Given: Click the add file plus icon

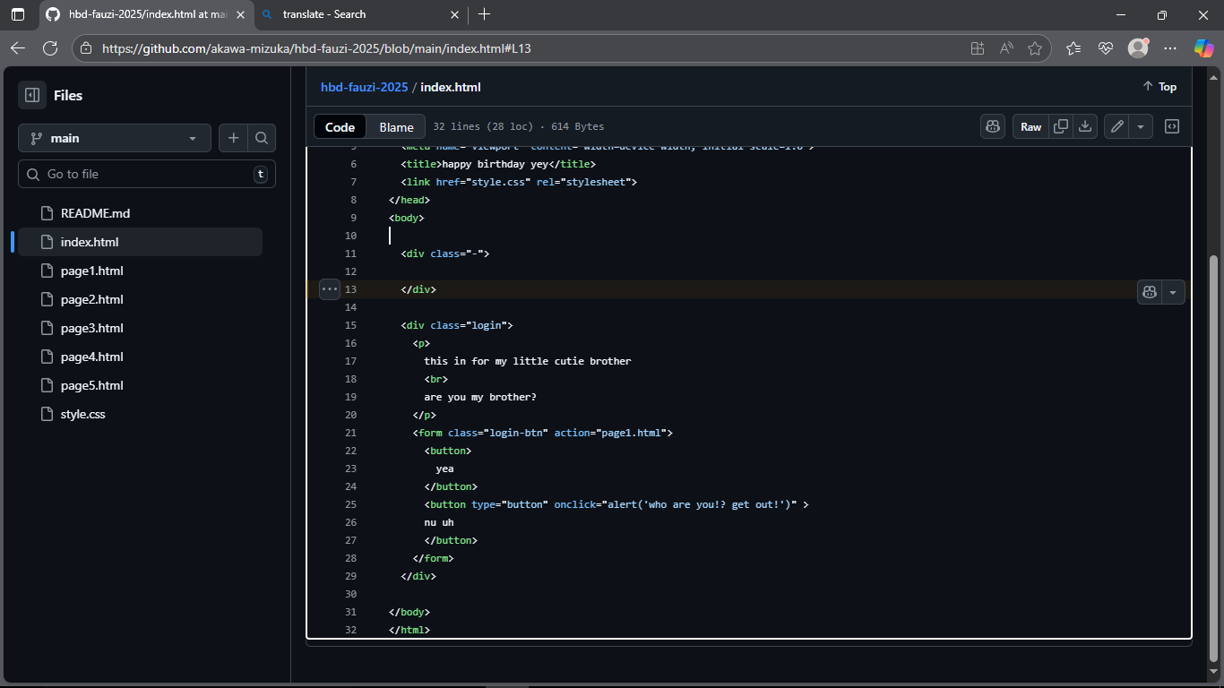Looking at the screenshot, I should [233, 138].
